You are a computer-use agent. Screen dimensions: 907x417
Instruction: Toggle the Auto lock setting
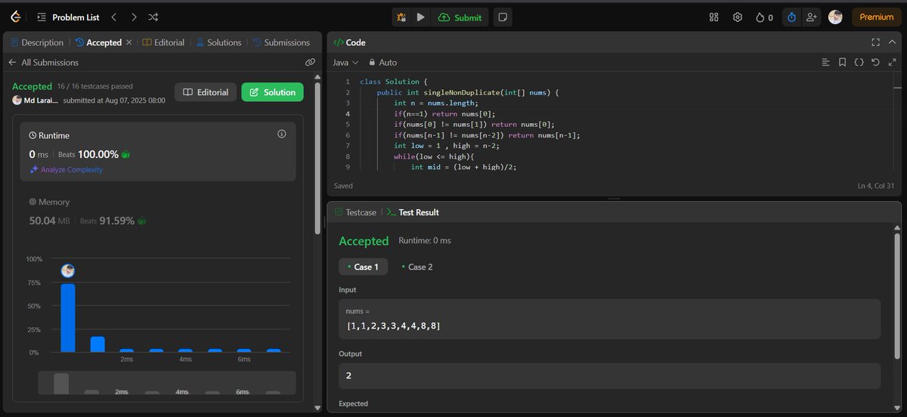point(382,63)
